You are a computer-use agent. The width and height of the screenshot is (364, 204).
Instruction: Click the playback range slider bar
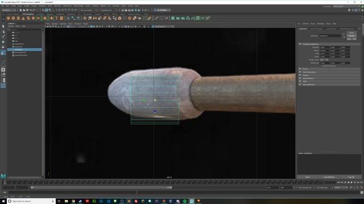(x=101, y=188)
